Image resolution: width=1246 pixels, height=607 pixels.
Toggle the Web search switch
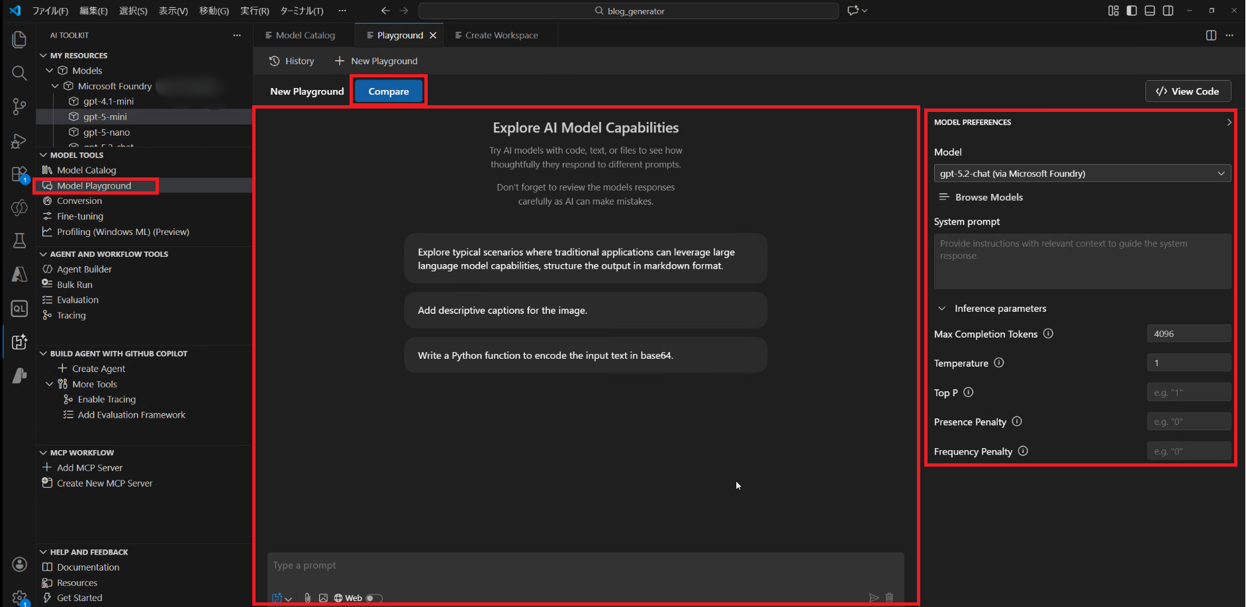pyautogui.click(x=374, y=598)
